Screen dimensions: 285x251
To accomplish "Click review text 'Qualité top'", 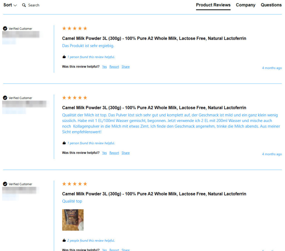I will coord(72,201).
